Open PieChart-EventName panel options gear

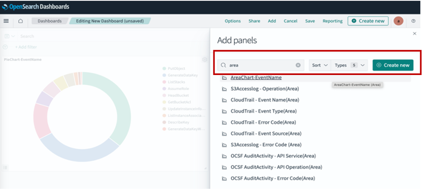click(x=204, y=60)
